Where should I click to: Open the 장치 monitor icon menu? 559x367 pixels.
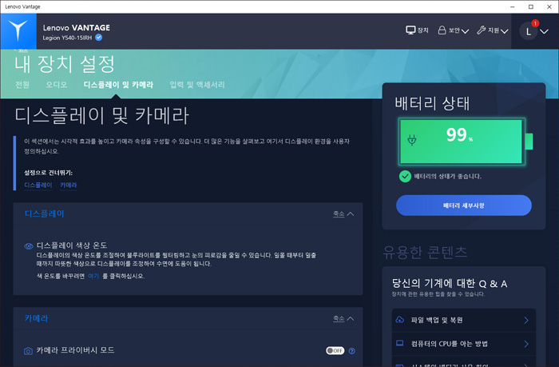[x=410, y=30]
